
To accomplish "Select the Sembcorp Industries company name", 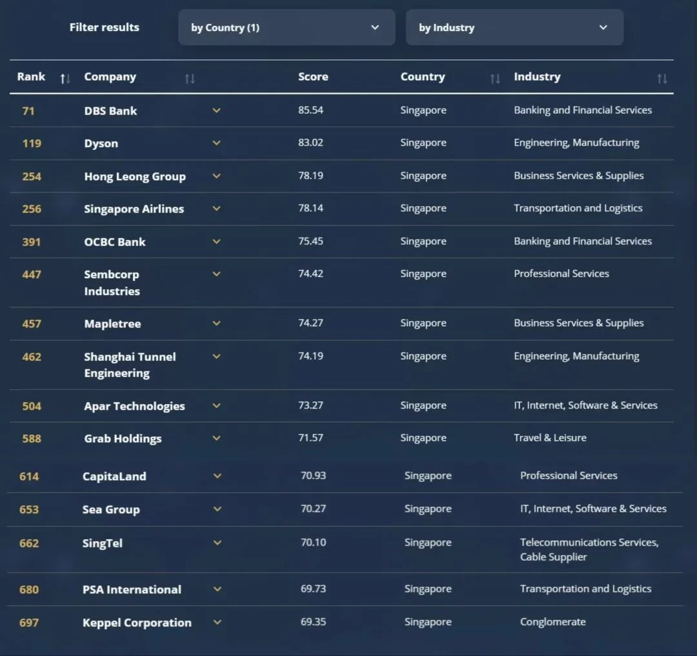I will coord(112,283).
